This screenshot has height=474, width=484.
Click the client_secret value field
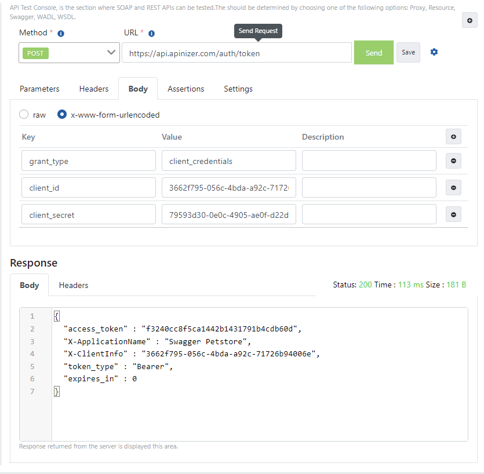(229, 214)
